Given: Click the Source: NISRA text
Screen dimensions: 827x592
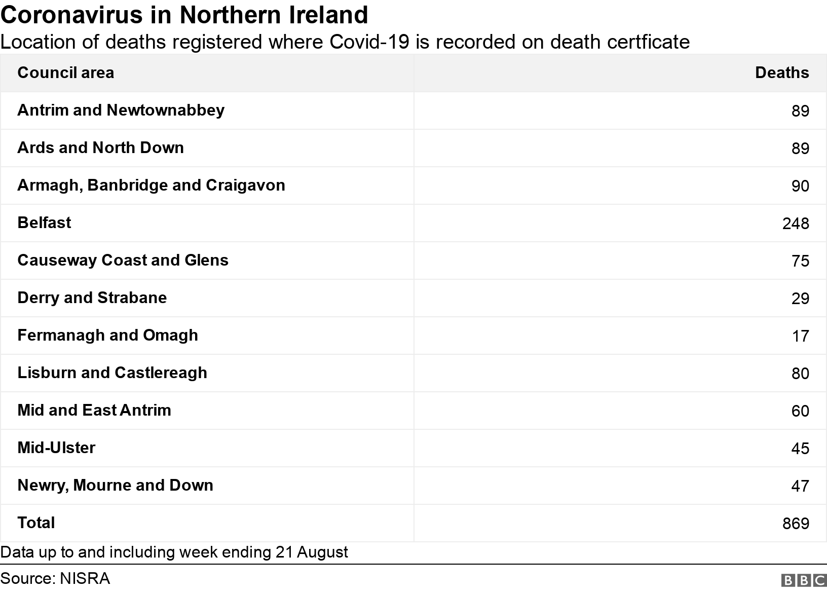Looking at the screenshot, I should coord(55,579).
